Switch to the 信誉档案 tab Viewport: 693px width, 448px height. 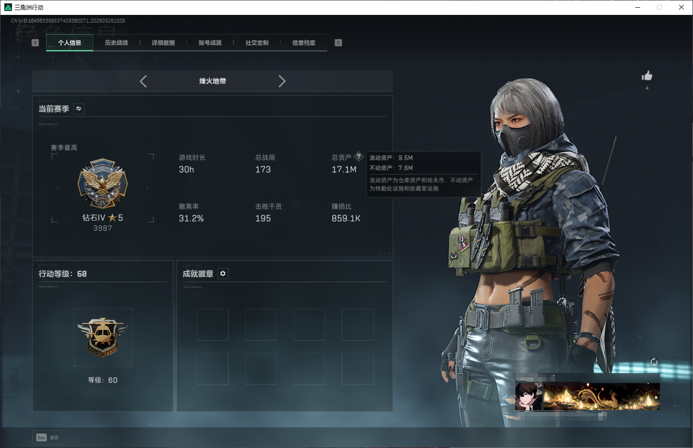[304, 43]
